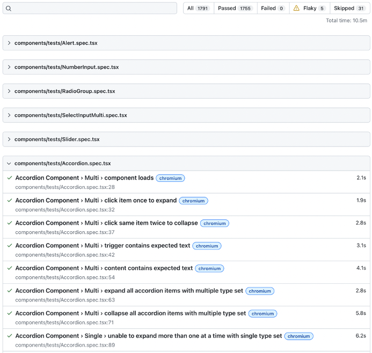372x353 pixels.
Task: Click file path Accordion.spec.tsx:32
Action: pyautogui.click(x=65, y=210)
